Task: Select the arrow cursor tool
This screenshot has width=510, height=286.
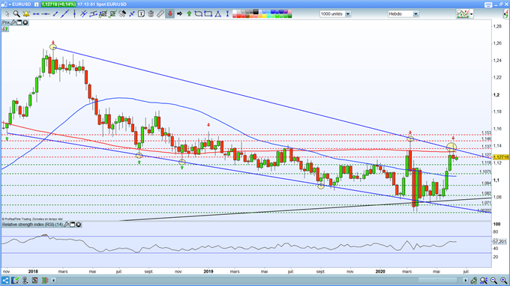Action: [7, 14]
